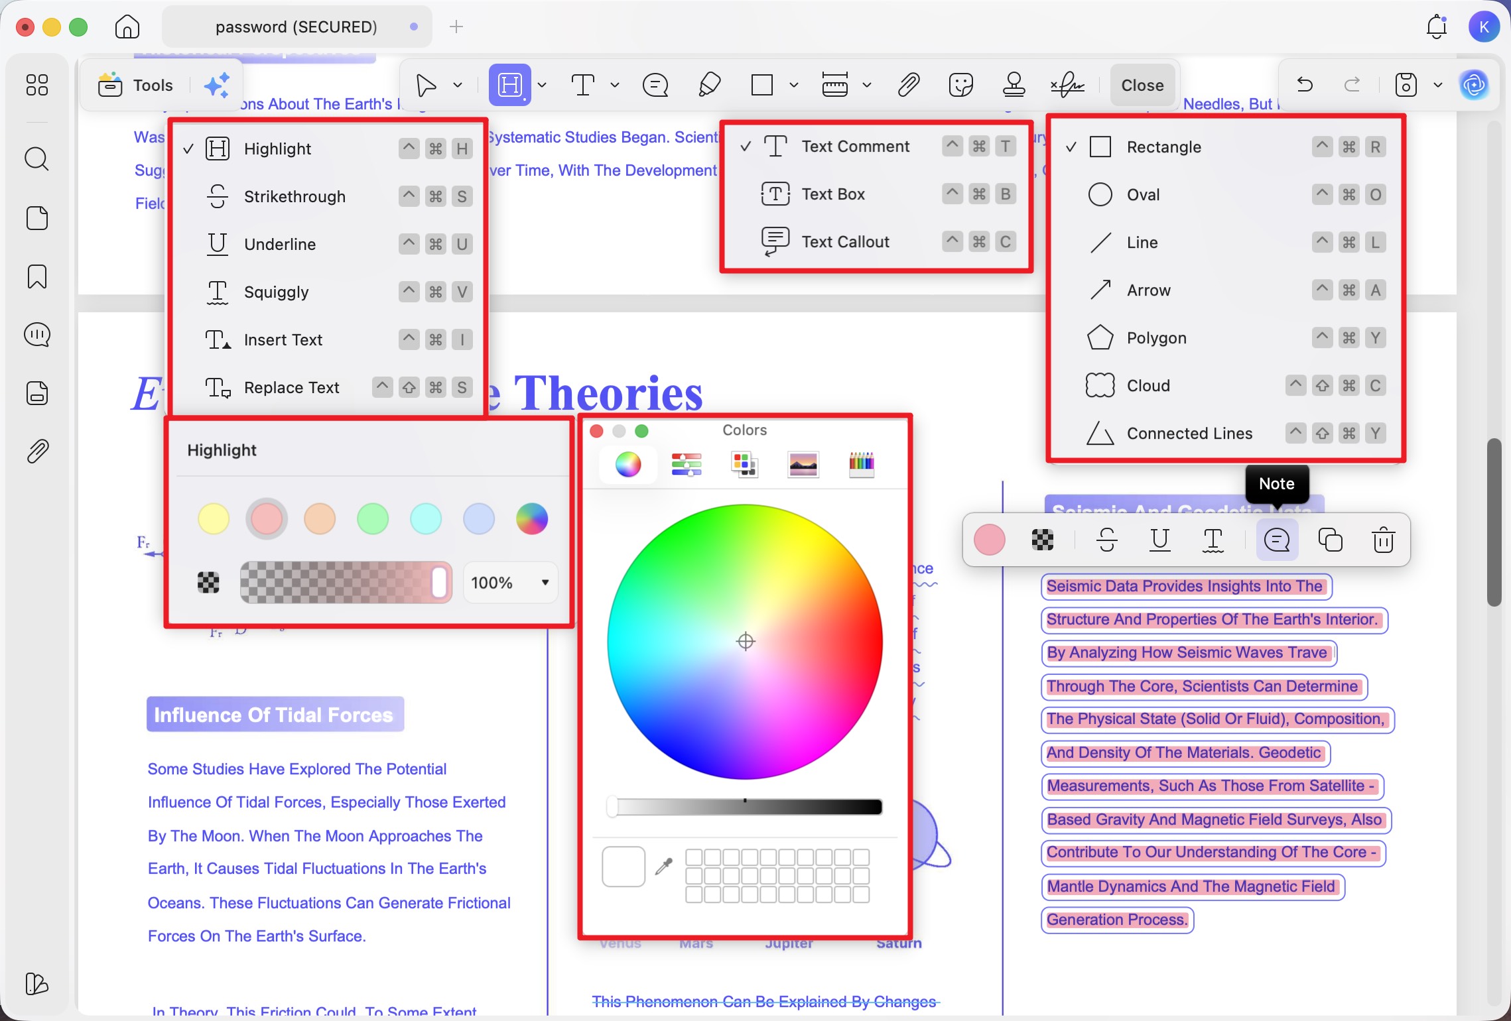Open the search panel in sidebar

point(36,159)
